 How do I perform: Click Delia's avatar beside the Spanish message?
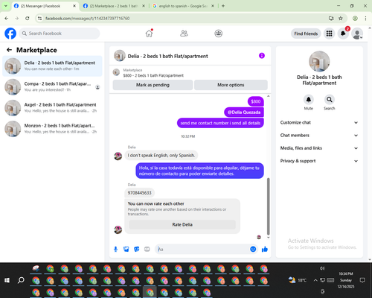point(118,156)
